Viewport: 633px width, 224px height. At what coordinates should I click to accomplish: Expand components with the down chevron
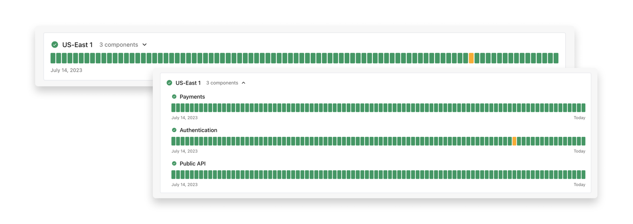[x=144, y=45]
